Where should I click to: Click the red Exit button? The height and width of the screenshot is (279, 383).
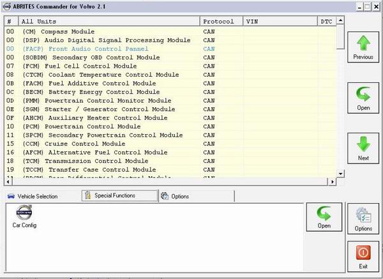point(363,257)
